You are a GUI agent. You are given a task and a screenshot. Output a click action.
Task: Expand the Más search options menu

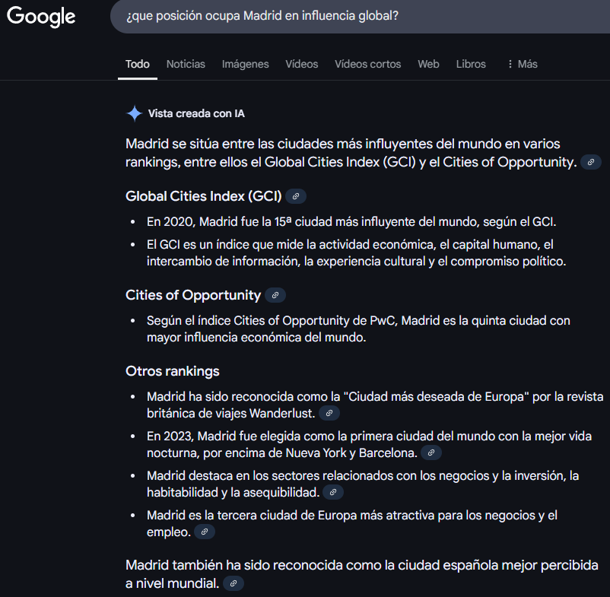tap(523, 64)
